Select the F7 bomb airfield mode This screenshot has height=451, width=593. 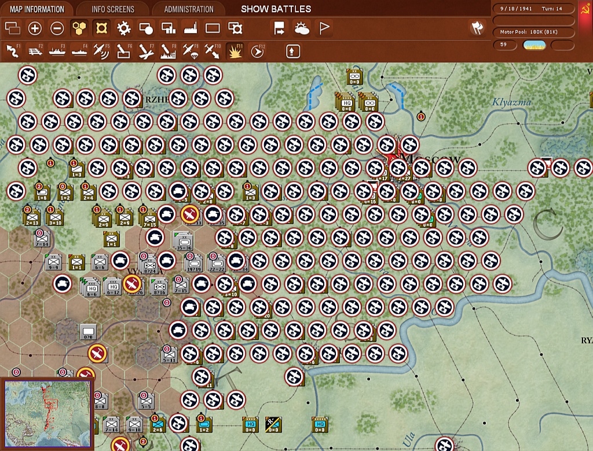tap(146, 51)
